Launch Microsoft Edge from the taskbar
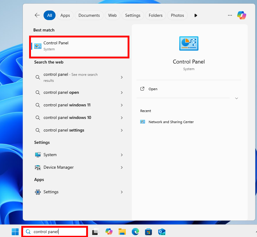257x237 pixels. pyautogui.click(x=135, y=232)
